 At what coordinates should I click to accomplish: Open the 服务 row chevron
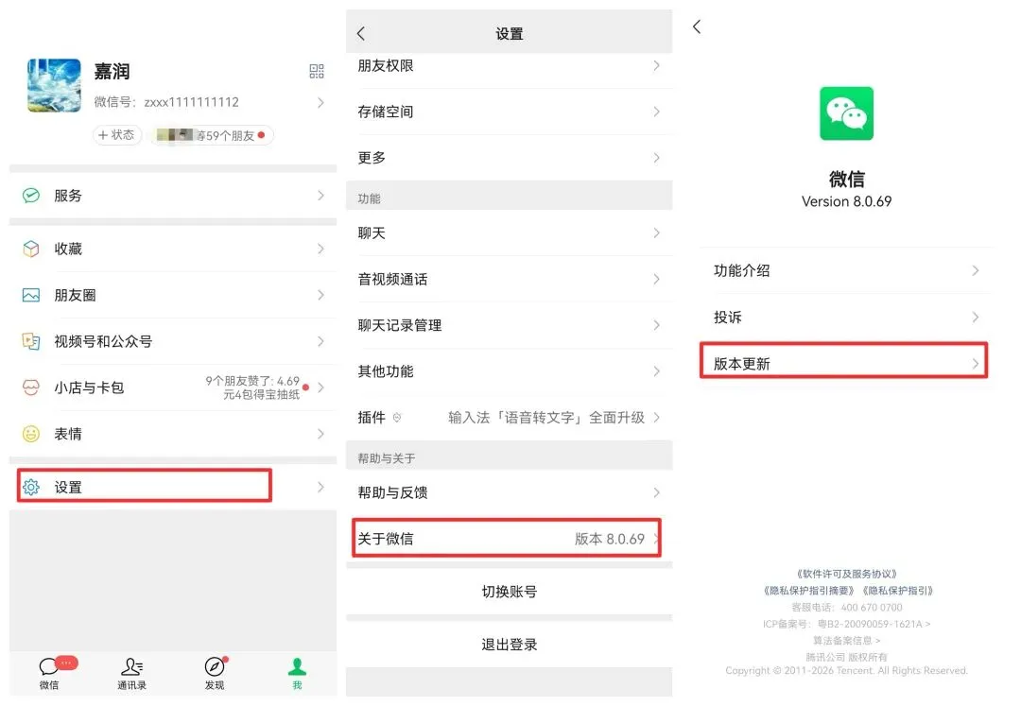point(320,196)
